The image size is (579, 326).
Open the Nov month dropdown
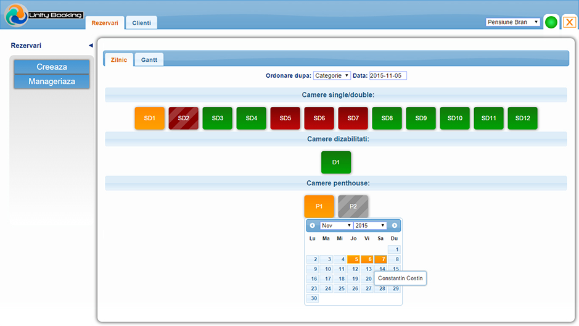[x=336, y=225]
